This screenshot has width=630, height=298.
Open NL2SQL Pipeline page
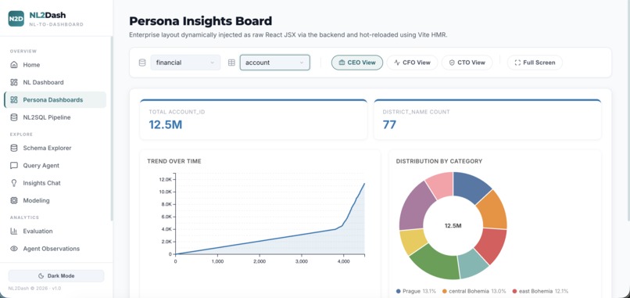55,117
